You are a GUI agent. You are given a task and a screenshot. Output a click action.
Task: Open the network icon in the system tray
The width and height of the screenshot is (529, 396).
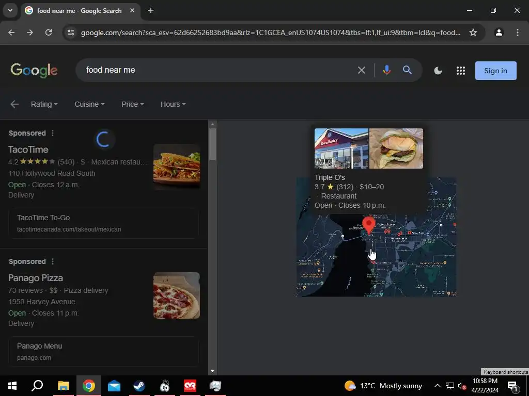(x=450, y=386)
